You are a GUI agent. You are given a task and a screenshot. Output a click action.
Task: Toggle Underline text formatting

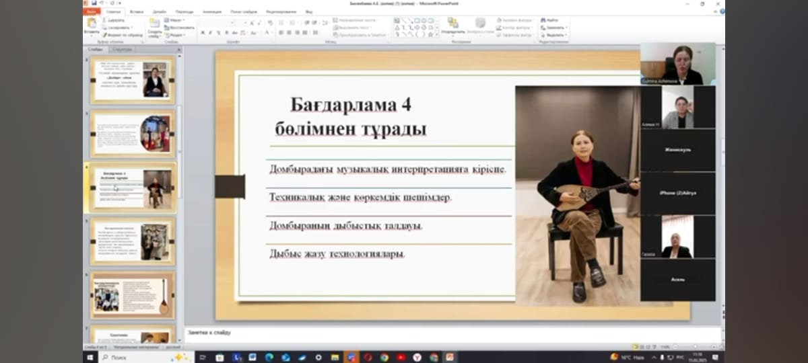coord(218,32)
